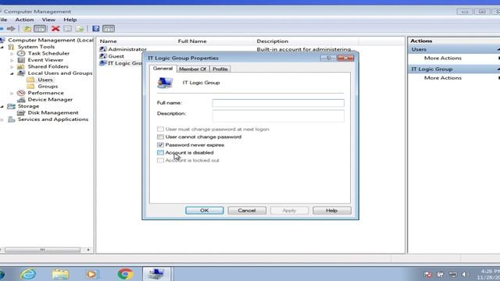Expand the Performance node
This screenshot has height=281, width=500.
pos(12,93)
